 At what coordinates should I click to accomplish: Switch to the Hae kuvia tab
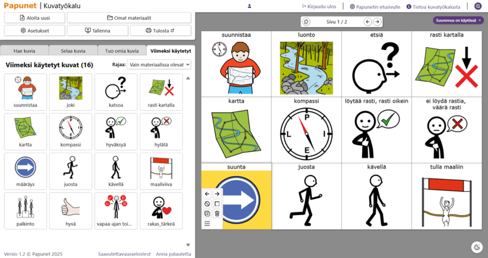click(24, 51)
